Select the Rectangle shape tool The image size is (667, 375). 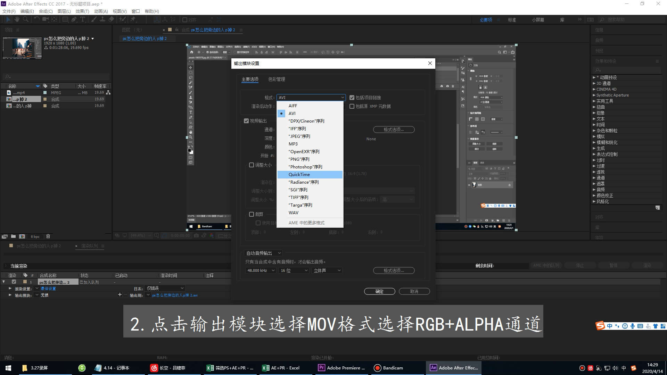pyautogui.click(x=65, y=19)
